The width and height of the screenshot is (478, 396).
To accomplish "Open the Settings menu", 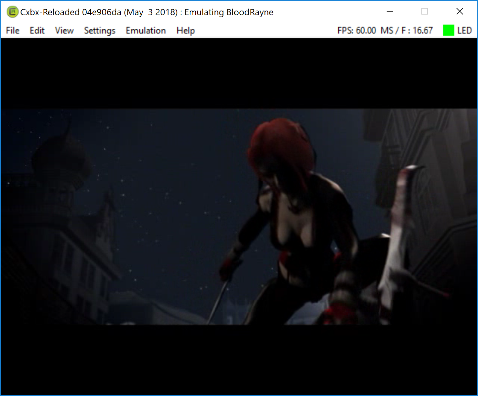I will pos(100,30).
